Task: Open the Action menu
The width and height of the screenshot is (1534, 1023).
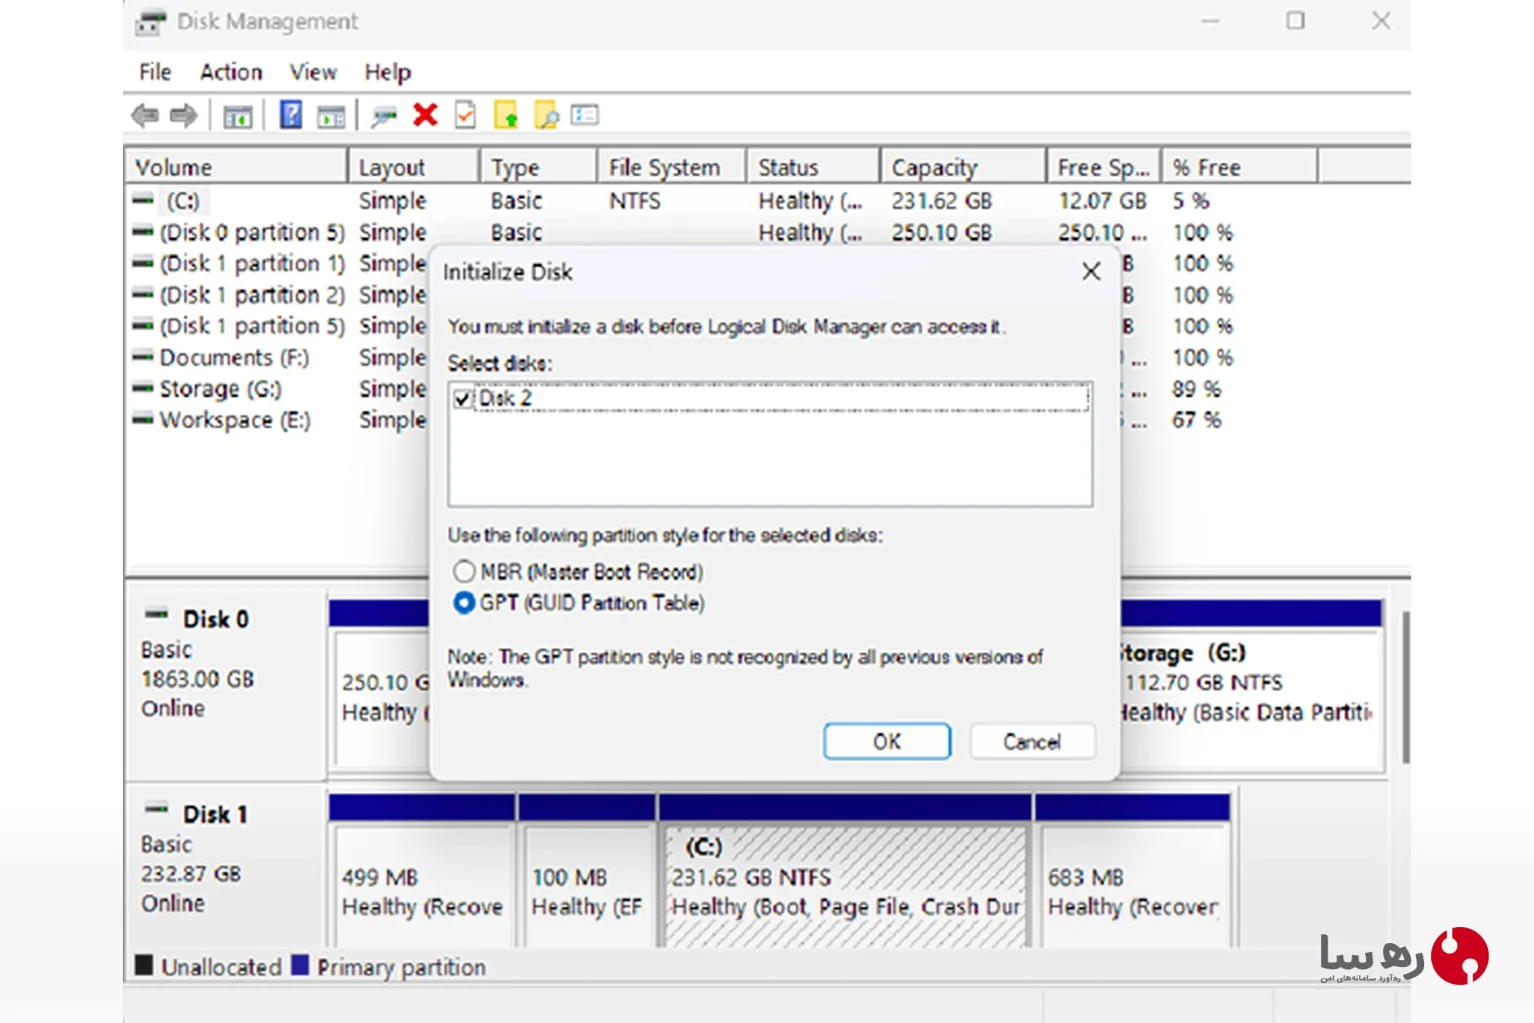Action: (231, 72)
